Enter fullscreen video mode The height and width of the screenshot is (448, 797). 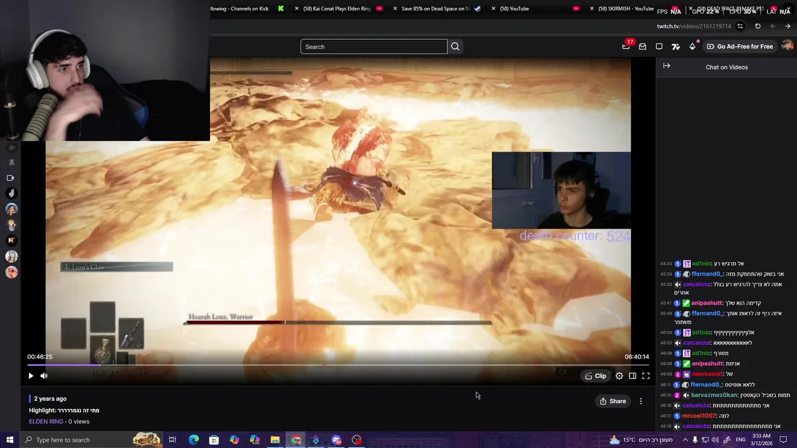point(646,376)
